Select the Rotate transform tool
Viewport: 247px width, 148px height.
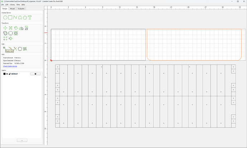pos(16,28)
